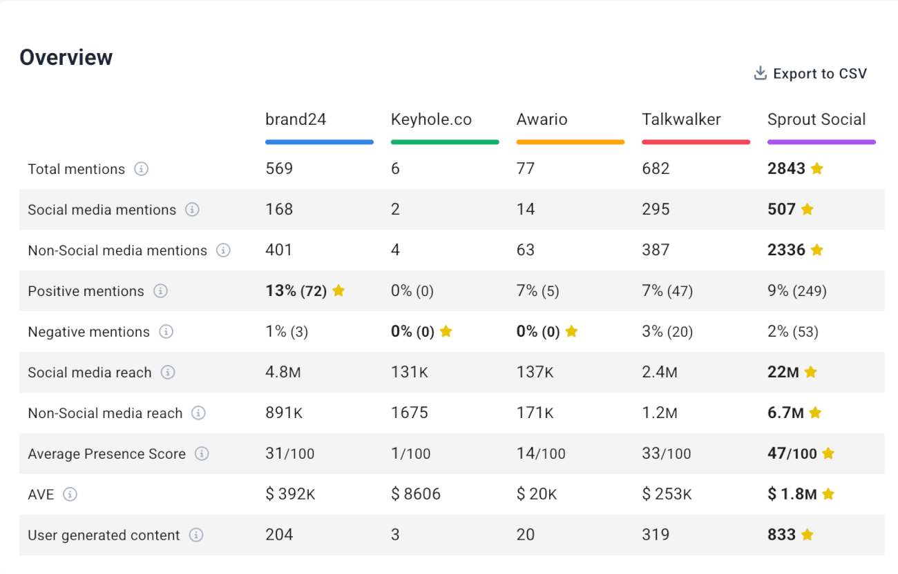898x574 pixels.
Task: Click info icon next to Social media reach
Action: [168, 373]
